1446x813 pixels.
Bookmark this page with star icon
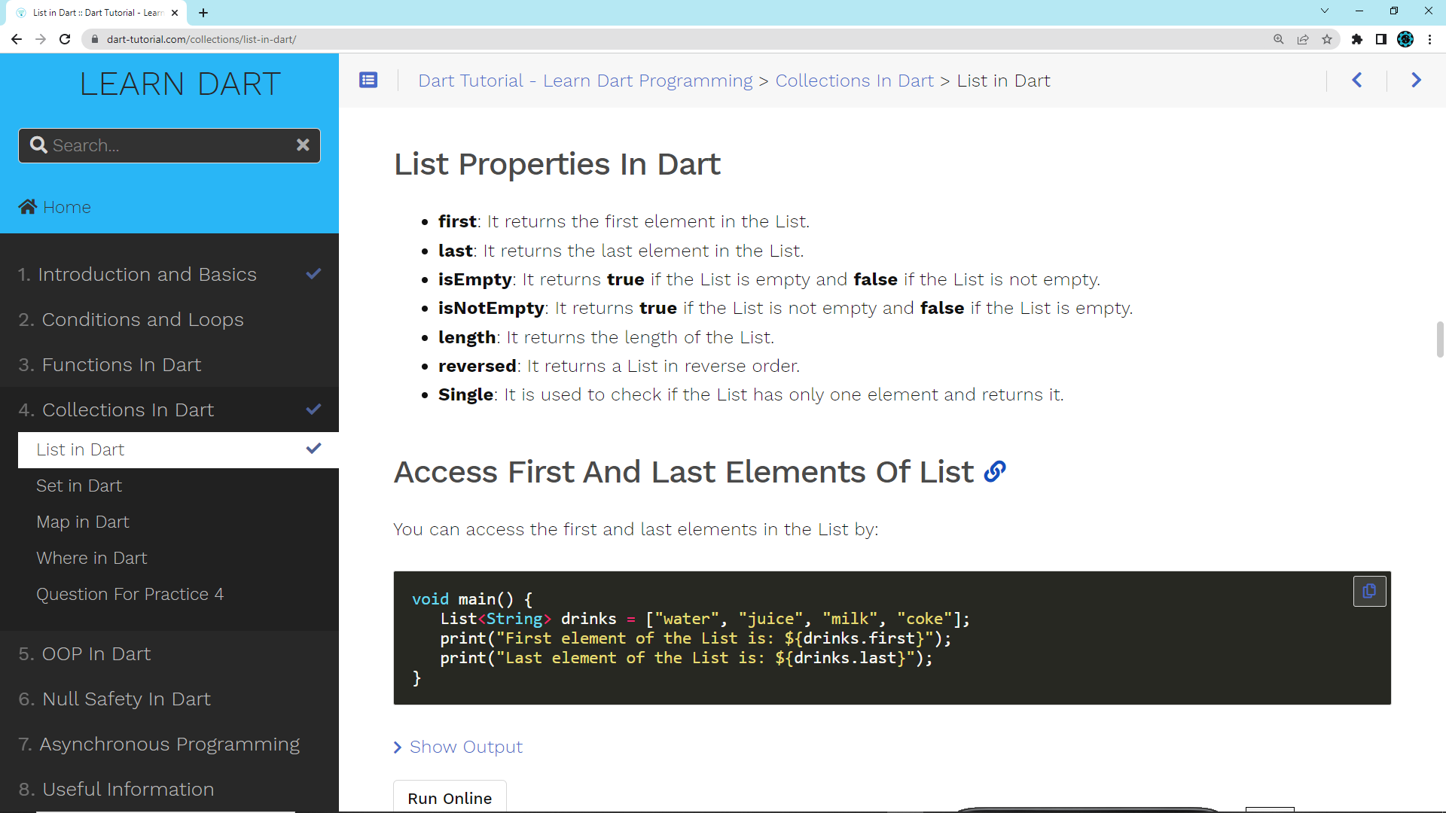(1327, 39)
